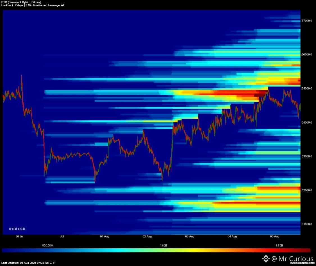Click the @ Mr Curious username
The height and width of the screenshot is (266, 316).
(292, 258)
